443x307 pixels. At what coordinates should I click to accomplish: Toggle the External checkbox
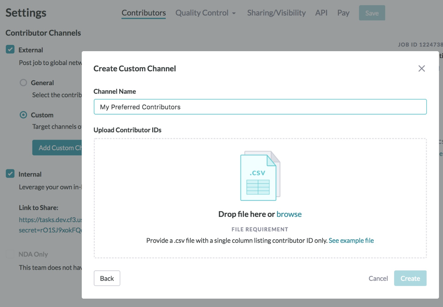tap(10, 50)
